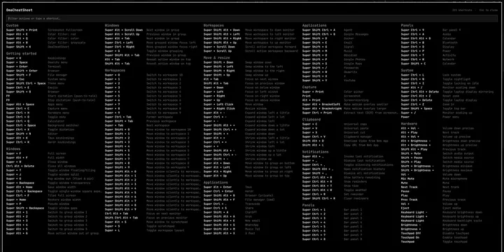Select the 'System menu' shortcut row
The width and height of the screenshot is (504, 252).
[54, 79]
